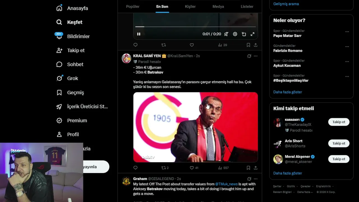The height and width of the screenshot is (202, 359).
Task: Open more options for Fabrizio Romano trend
Action: click(x=347, y=47)
